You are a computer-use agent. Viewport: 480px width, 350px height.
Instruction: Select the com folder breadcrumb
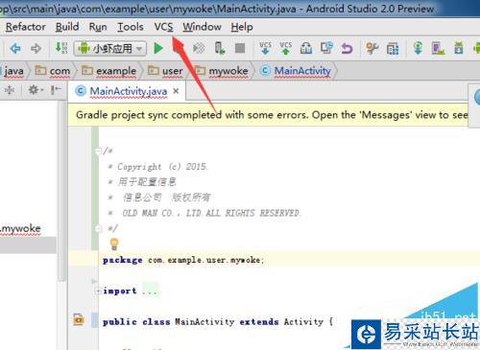[x=53, y=71]
